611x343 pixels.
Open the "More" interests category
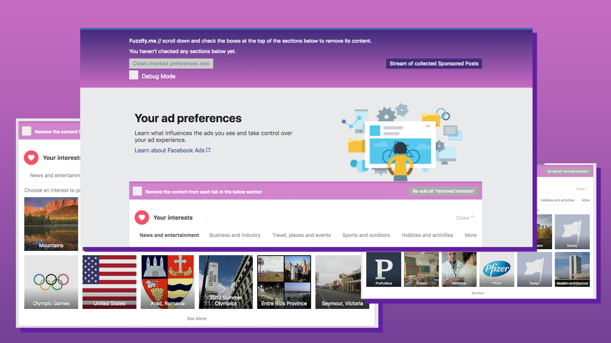tap(470, 235)
